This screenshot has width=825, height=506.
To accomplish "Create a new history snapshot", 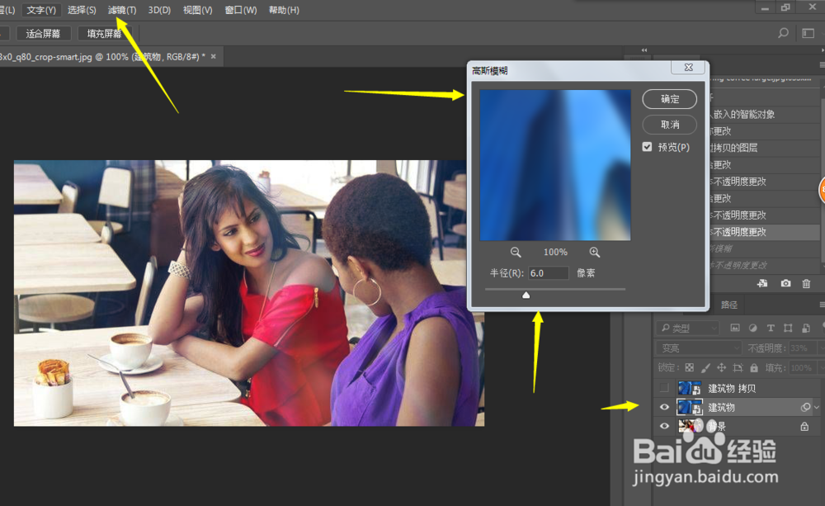I will (785, 283).
